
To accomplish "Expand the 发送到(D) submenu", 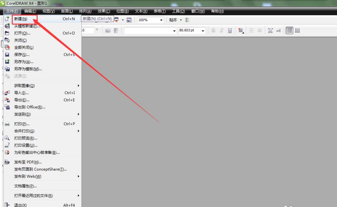I will 43,114.
